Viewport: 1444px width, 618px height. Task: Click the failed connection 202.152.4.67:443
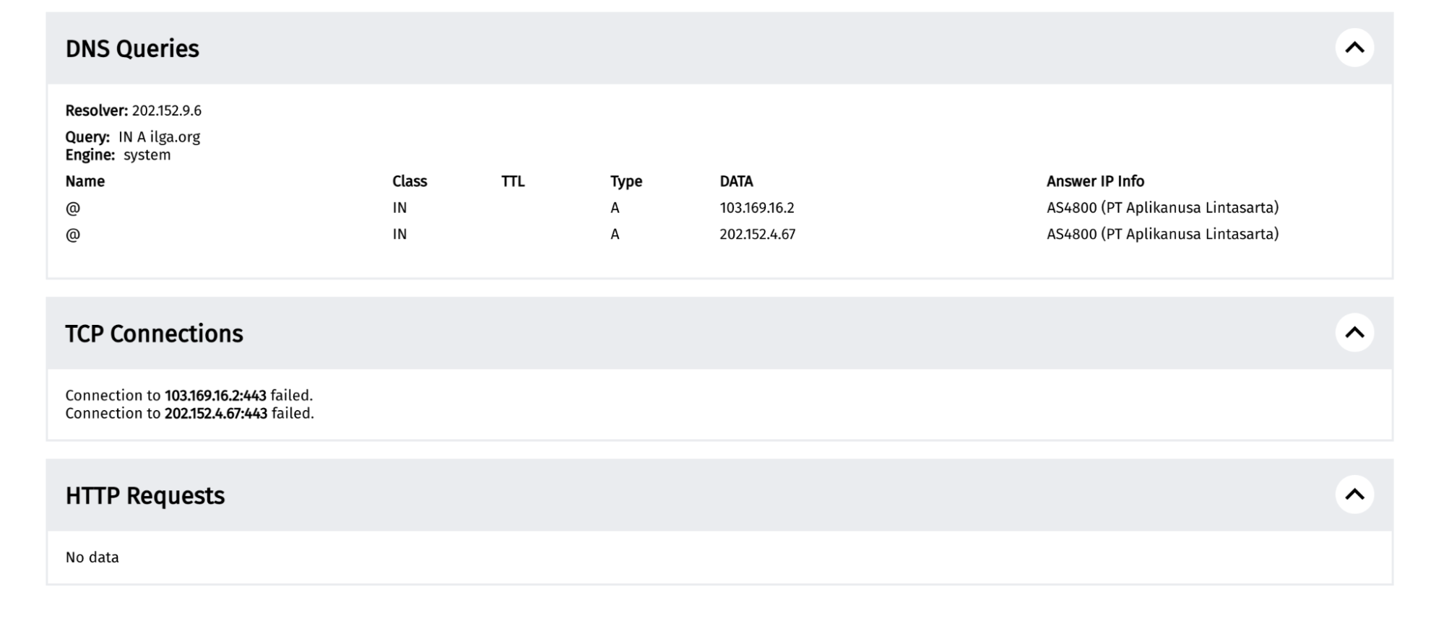click(216, 414)
